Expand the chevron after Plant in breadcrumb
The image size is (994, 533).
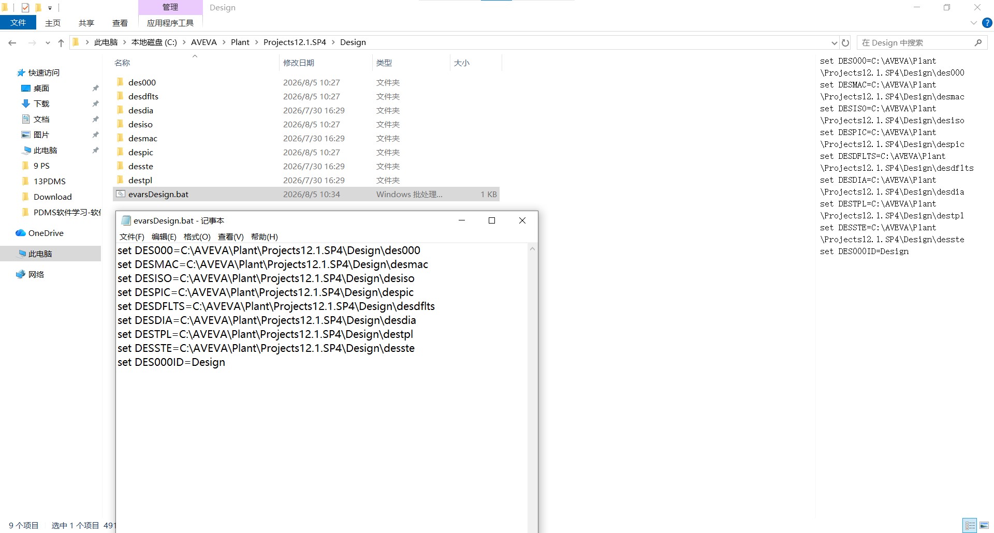257,42
